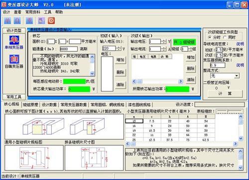The width and height of the screenshot is (249, 180).
Task: Switch to the 设计数据 tab
Action: (x=49, y=104)
